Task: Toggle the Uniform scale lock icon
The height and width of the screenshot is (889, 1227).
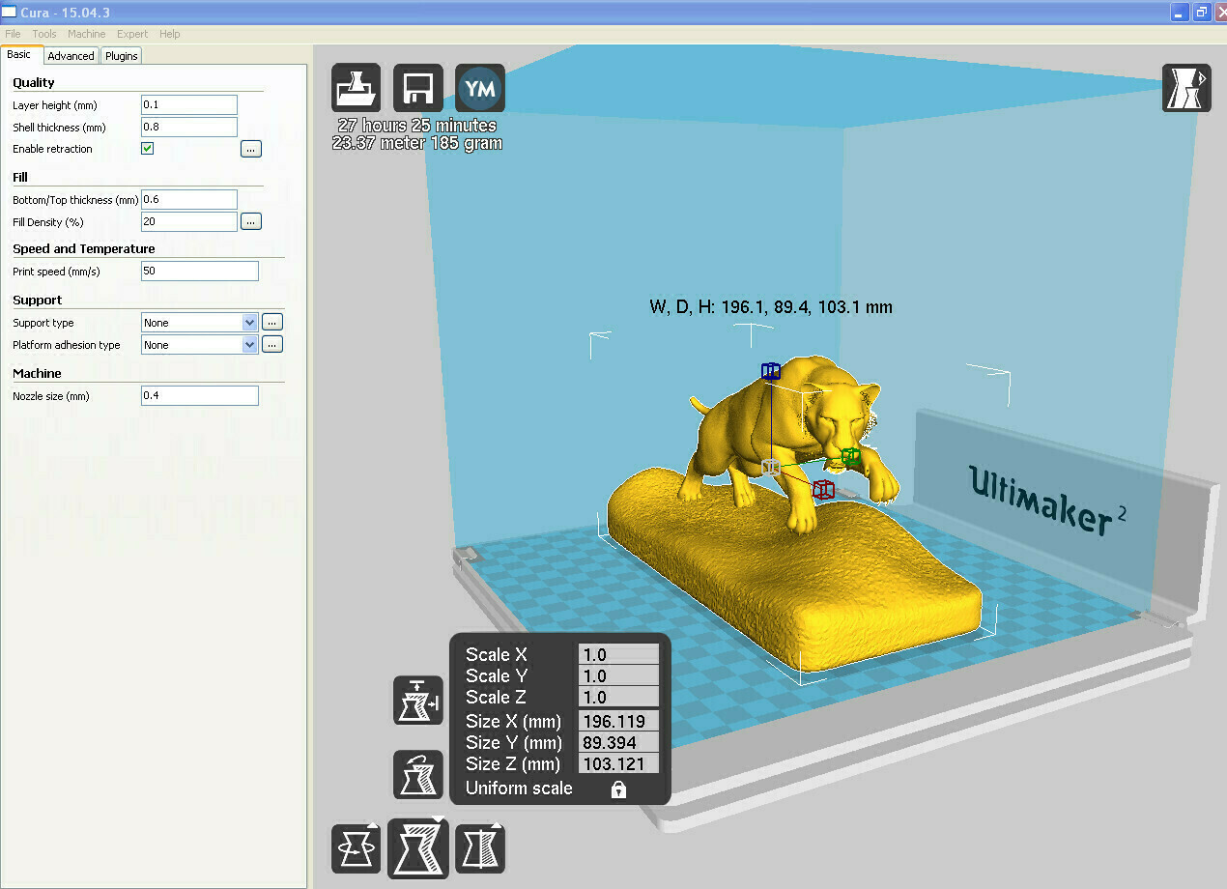Action: 618,789
